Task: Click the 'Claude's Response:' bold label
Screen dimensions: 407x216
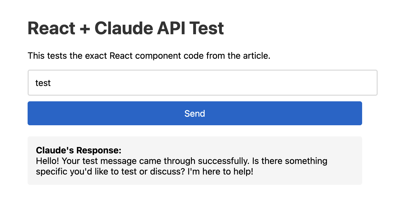Action: point(79,150)
